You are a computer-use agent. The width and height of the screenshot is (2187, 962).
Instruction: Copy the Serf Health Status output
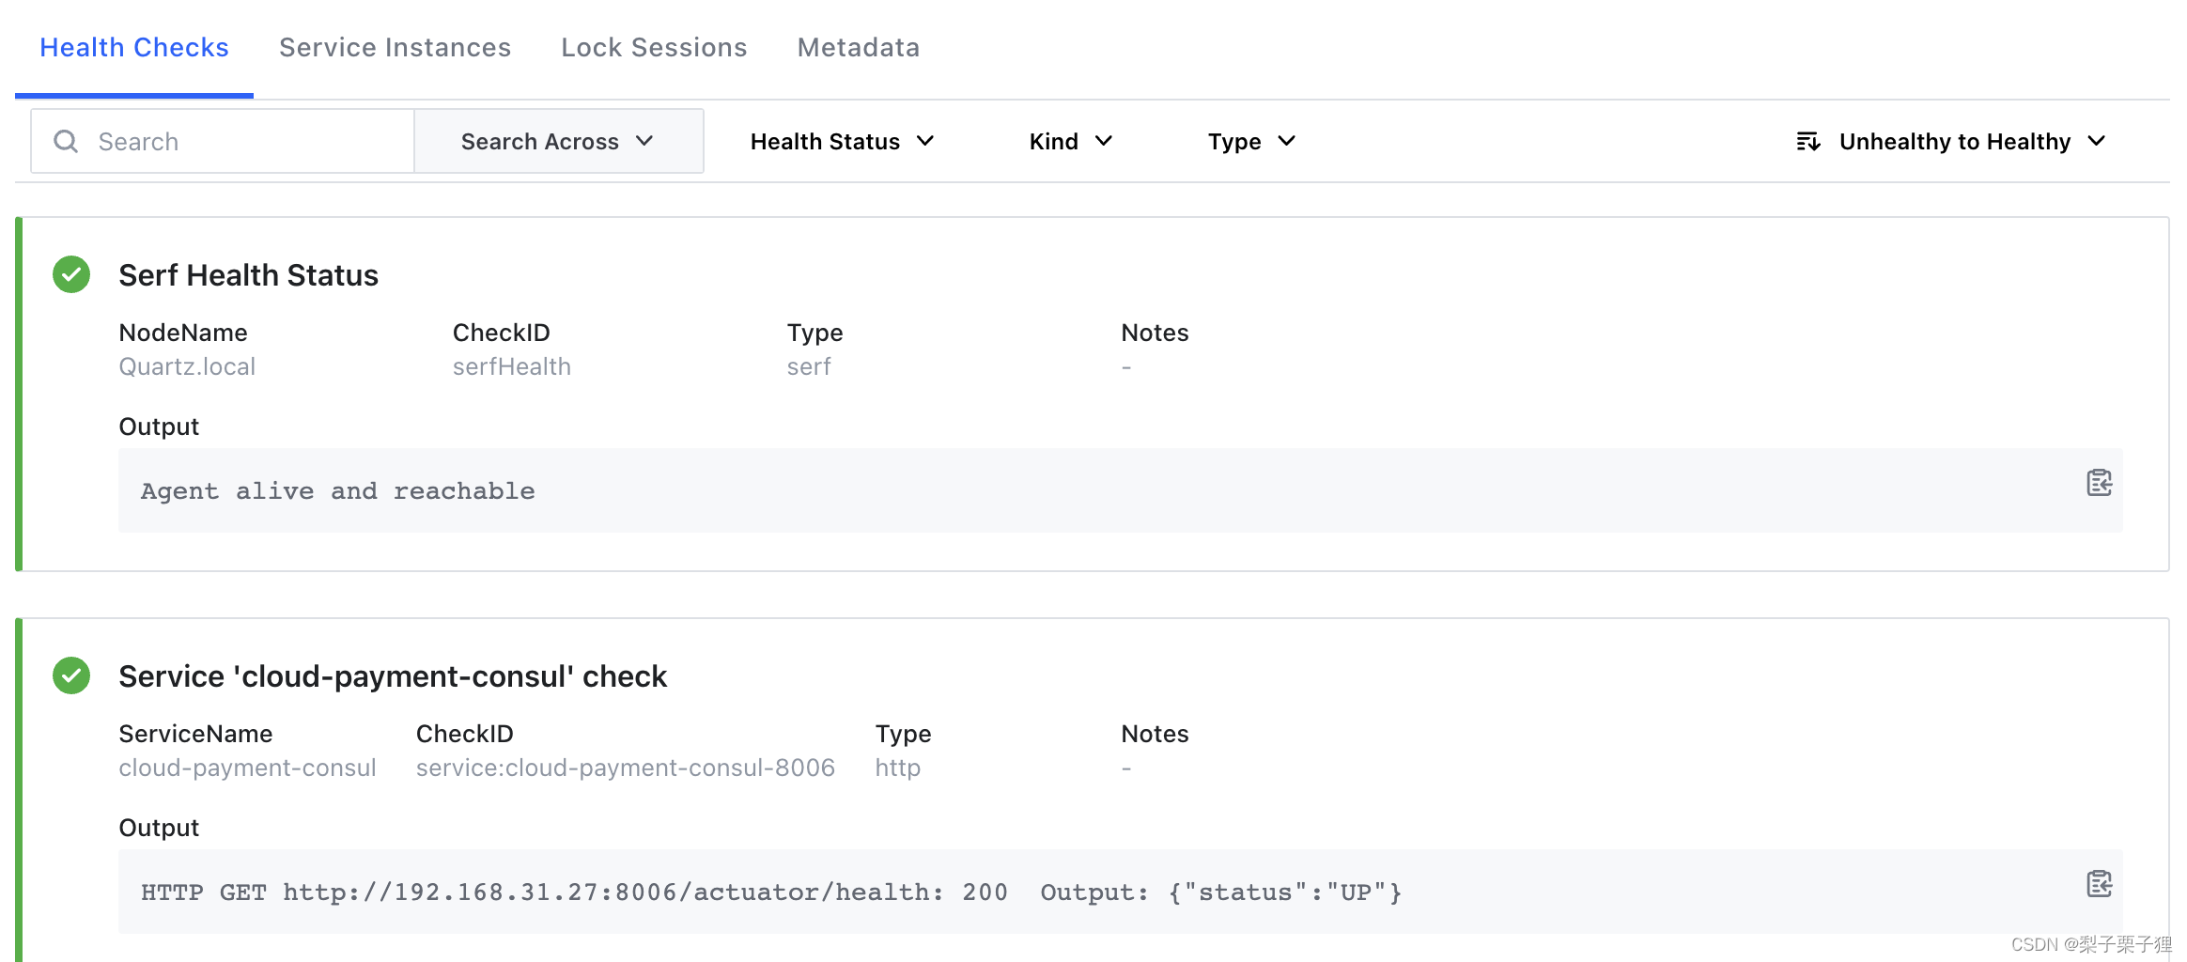[x=2099, y=483]
